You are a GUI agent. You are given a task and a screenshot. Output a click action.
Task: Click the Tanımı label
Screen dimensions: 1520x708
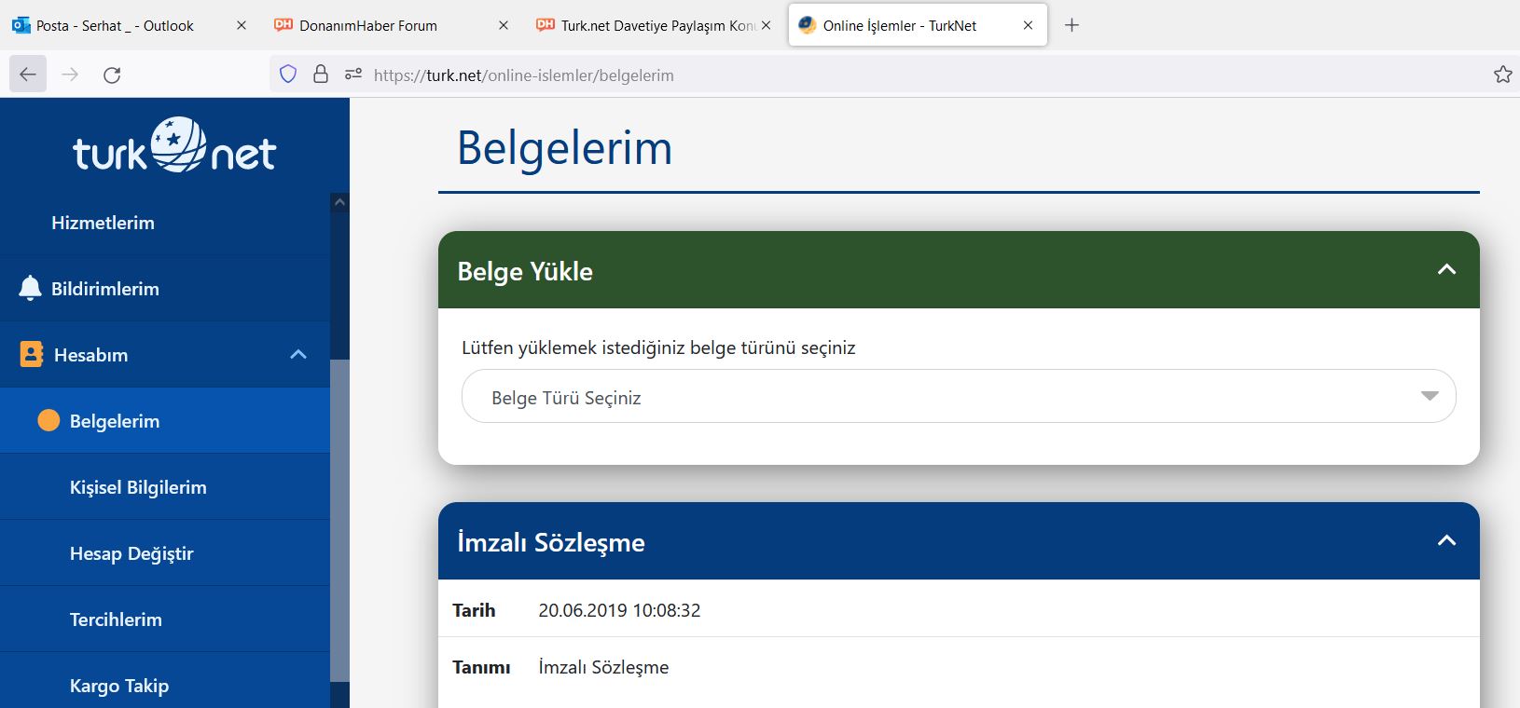(x=481, y=667)
